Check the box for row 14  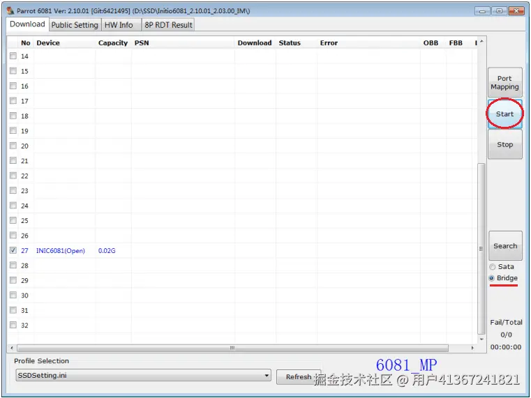[x=13, y=56]
